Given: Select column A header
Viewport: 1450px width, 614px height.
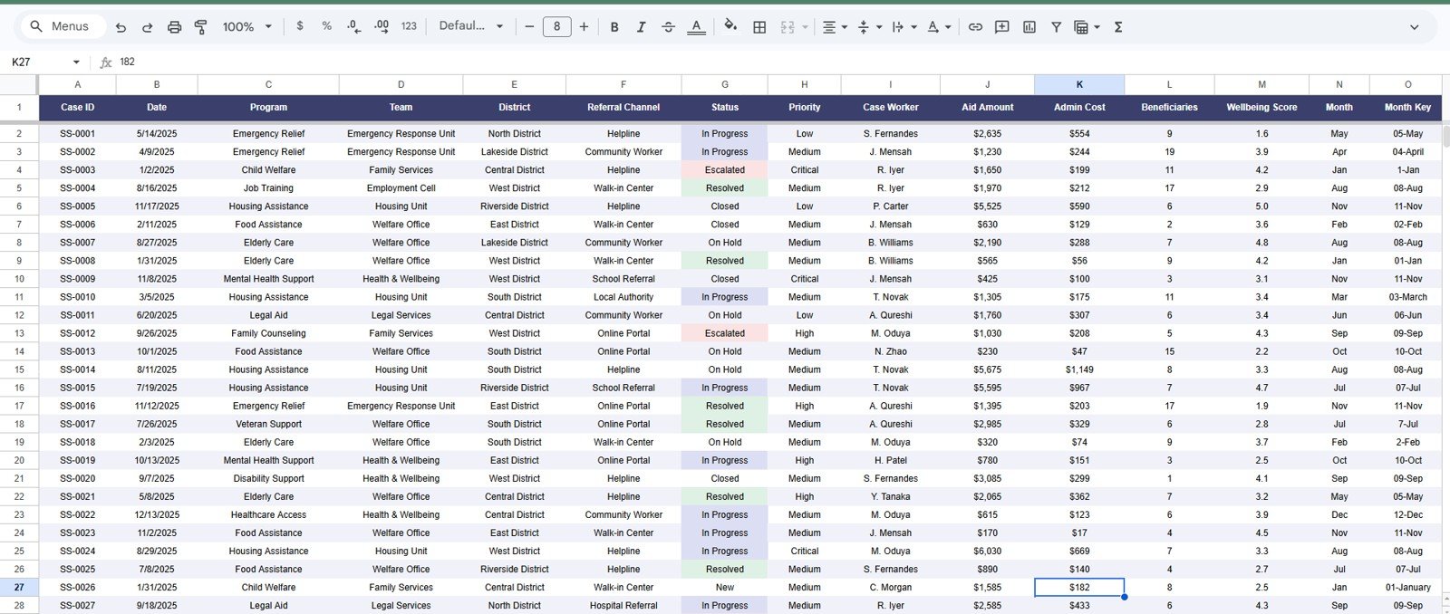Looking at the screenshot, I should tap(77, 84).
